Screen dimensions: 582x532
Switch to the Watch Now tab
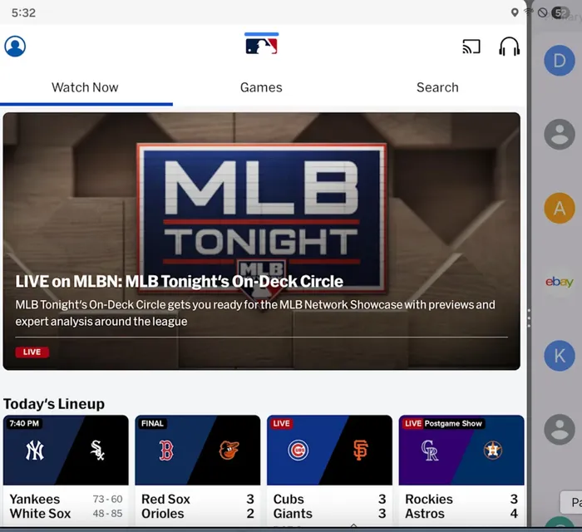[x=85, y=87]
